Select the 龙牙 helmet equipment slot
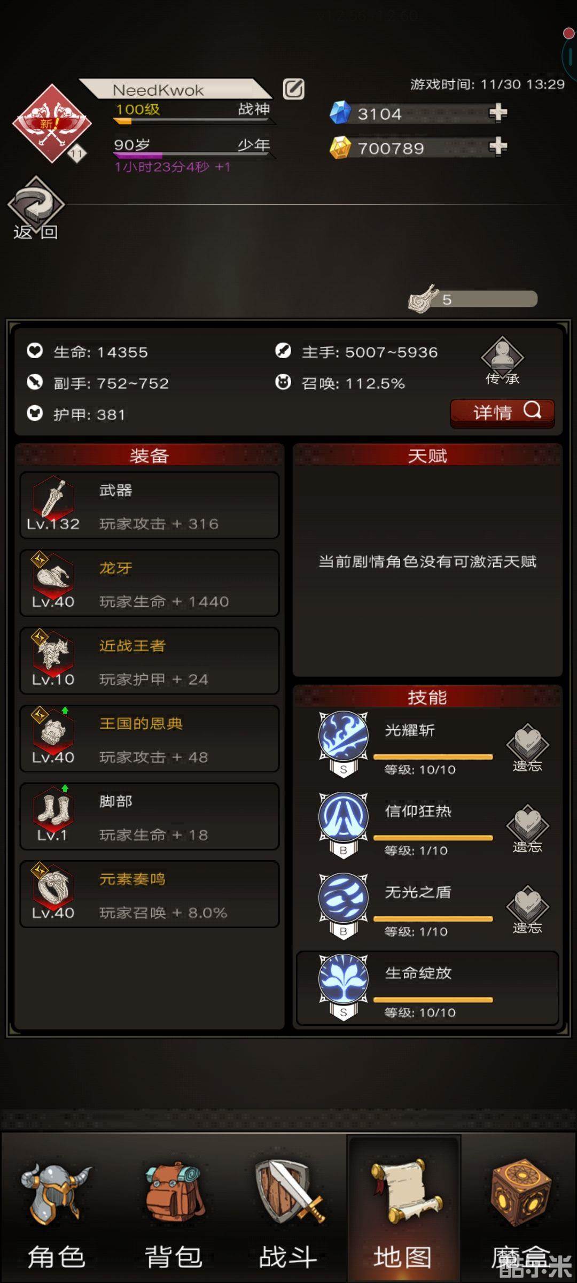Image resolution: width=577 pixels, height=1283 pixels. pos(150,583)
